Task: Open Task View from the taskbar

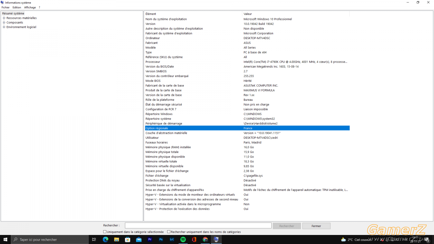Action: pyautogui.click(x=94, y=239)
